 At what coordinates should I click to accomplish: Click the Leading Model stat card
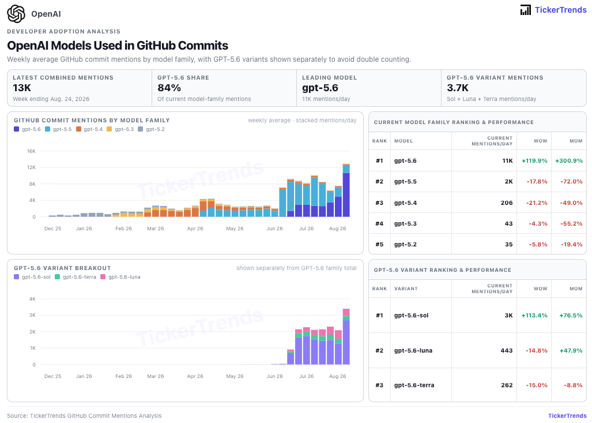tap(369, 88)
